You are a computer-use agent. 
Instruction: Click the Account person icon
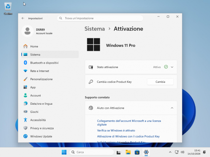(25, 95)
